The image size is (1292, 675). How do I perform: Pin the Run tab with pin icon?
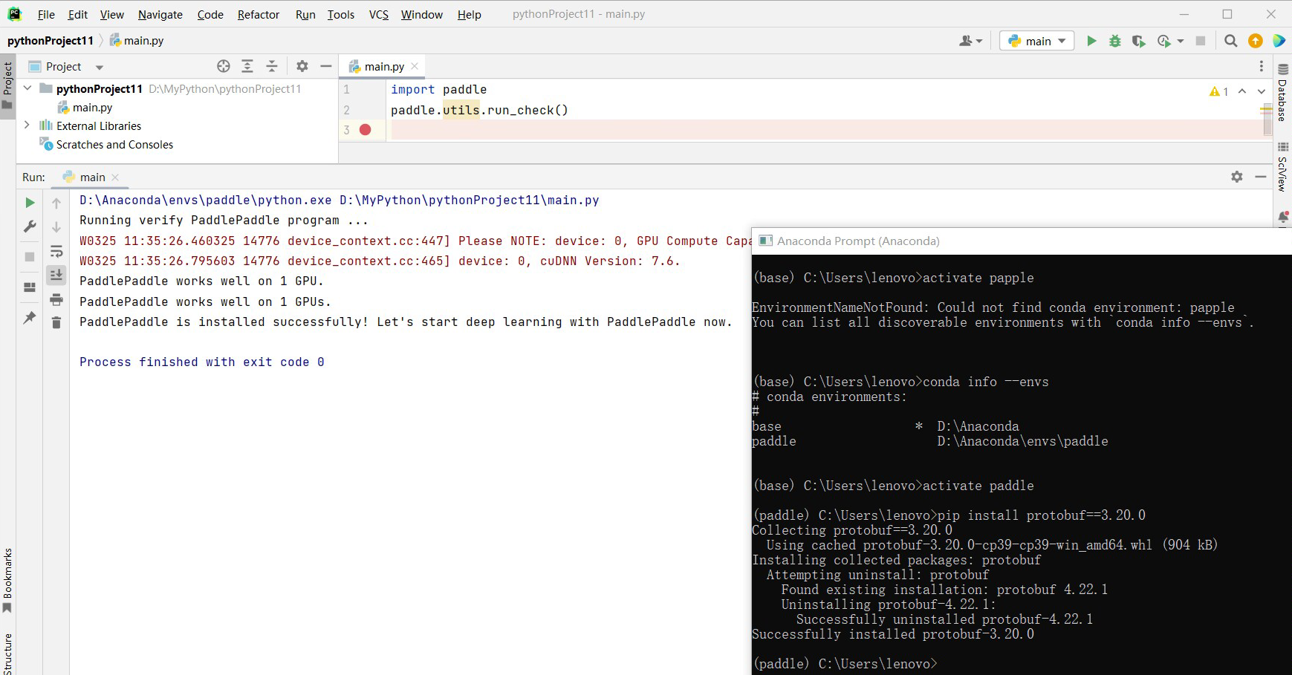click(x=30, y=318)
